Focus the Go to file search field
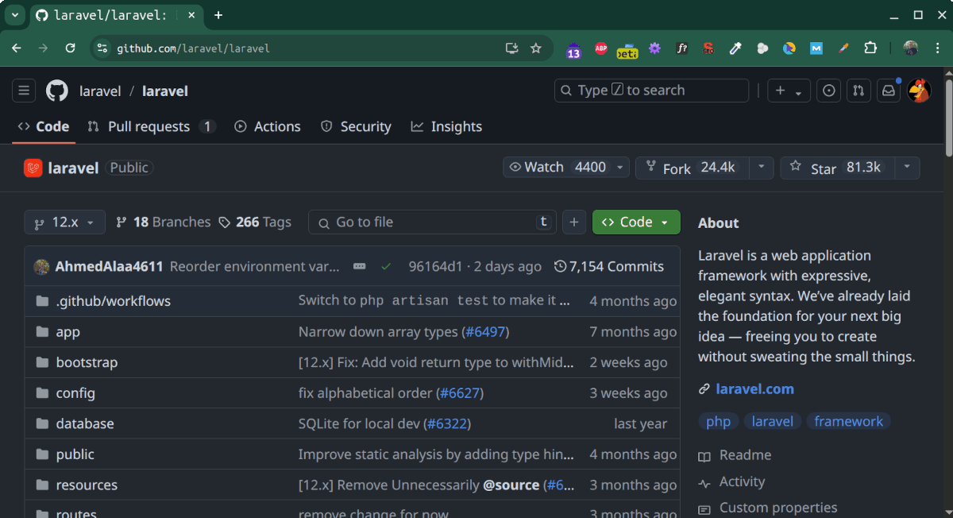953x518 pixels. coord(432,222)
